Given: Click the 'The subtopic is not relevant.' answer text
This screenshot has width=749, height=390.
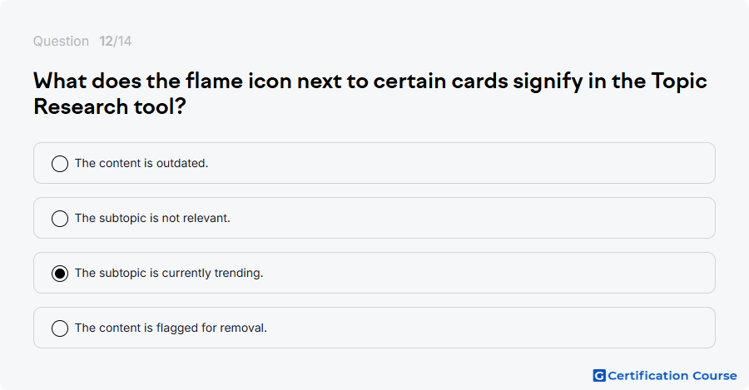Looking at the screenshot, I should (x=152, y=218).
